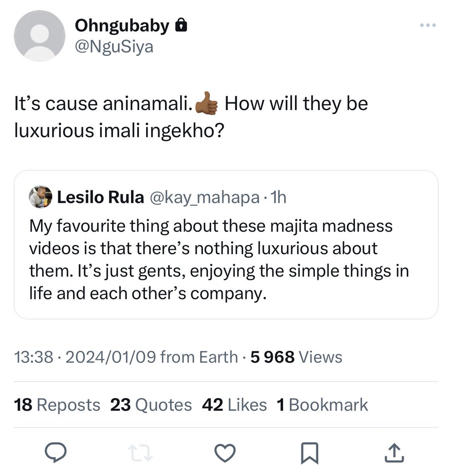Viewport: 452px width, 470px height.
Task: Show the 42 Likes list
Action: [234, 405]
